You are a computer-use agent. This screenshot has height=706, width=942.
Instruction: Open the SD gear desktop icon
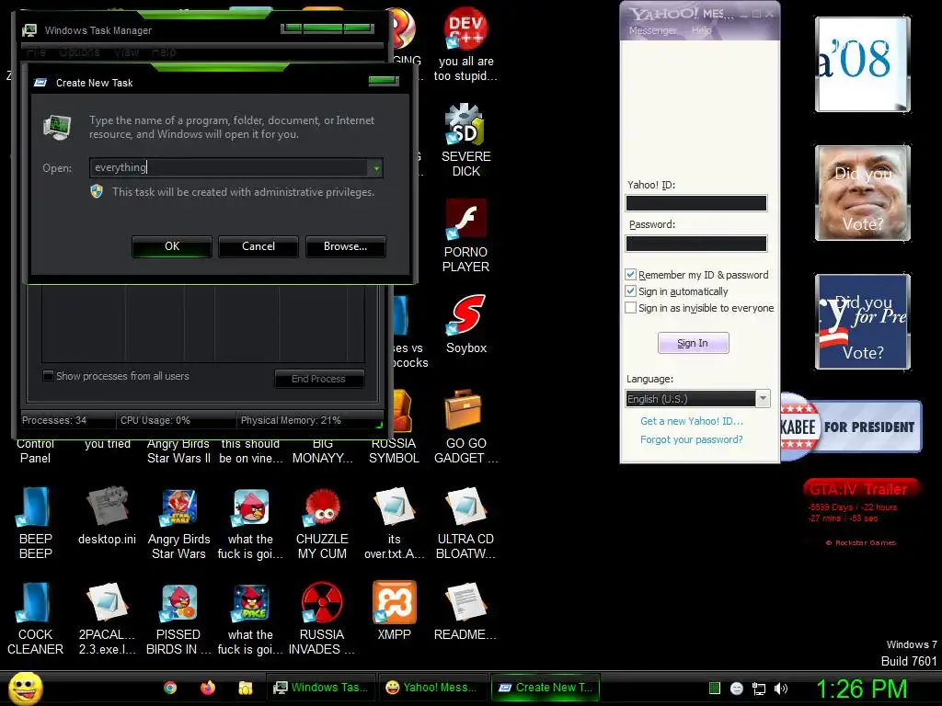point(465,124)
